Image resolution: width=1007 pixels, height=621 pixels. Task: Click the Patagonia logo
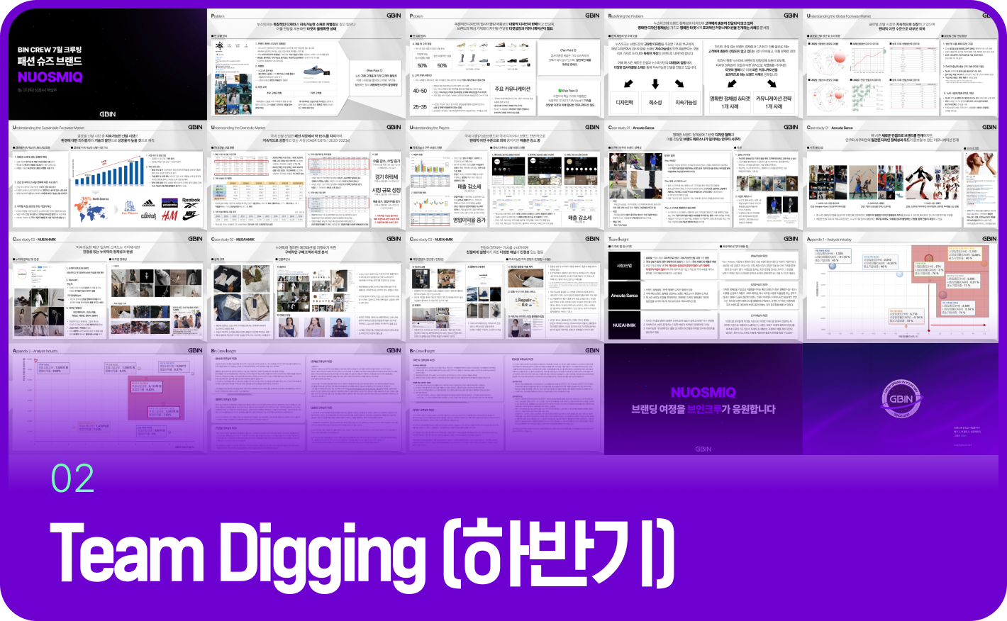pos(169,202)
